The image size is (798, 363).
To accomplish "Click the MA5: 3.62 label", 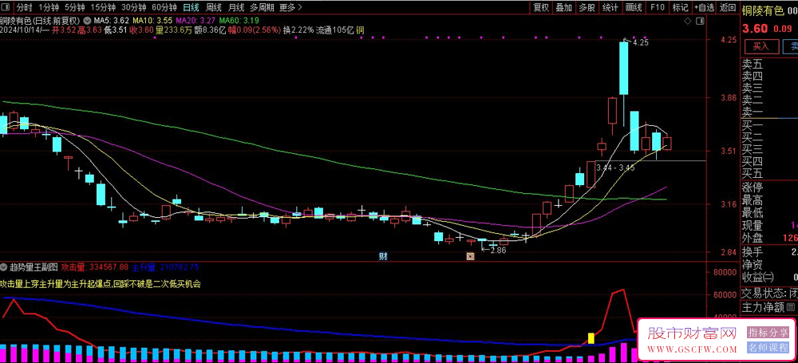I will tap(112, 21).
